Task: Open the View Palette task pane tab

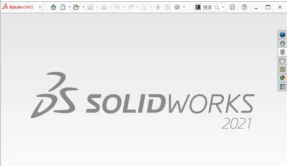Action: pos(282,69)
